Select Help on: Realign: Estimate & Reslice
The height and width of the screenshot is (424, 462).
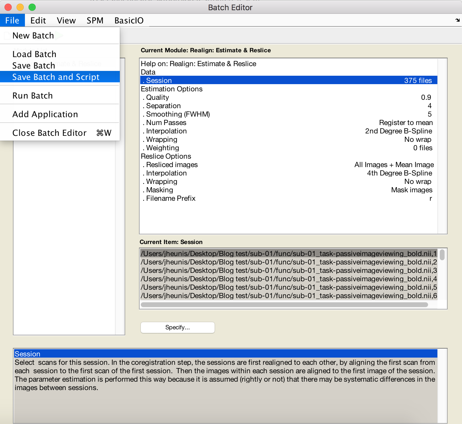[x=289, y=64]
